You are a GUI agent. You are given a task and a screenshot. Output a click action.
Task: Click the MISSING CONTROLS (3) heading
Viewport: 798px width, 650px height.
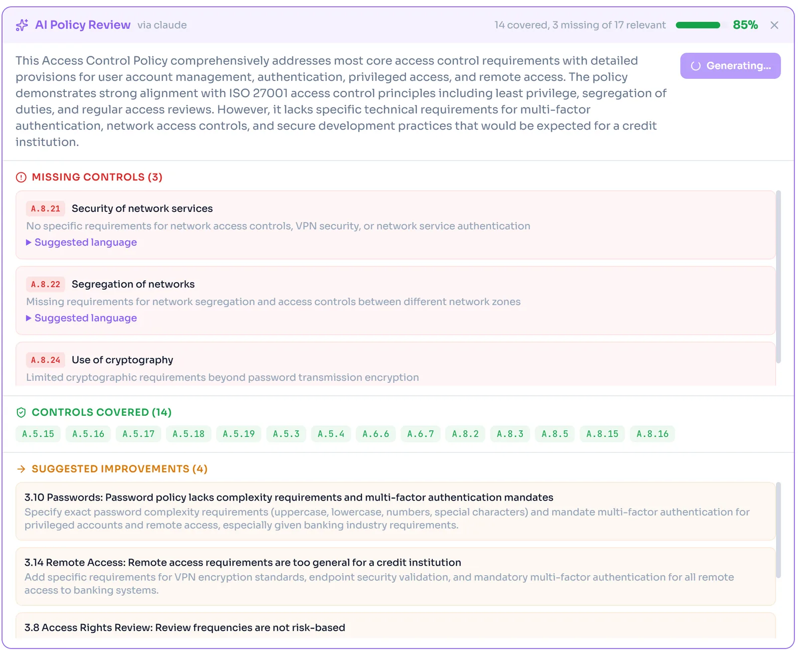click(97, 177)
